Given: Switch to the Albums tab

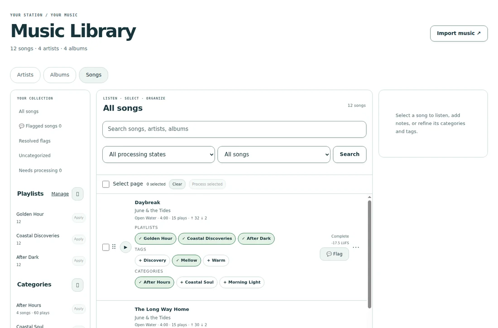Looking at the screenshot, I should tap(60, 75).
